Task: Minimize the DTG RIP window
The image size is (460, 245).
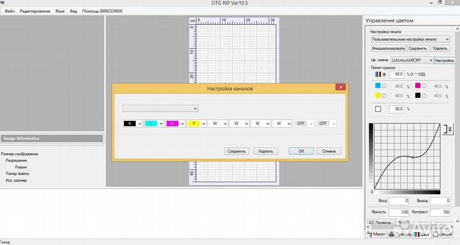Action: [431, 3]
